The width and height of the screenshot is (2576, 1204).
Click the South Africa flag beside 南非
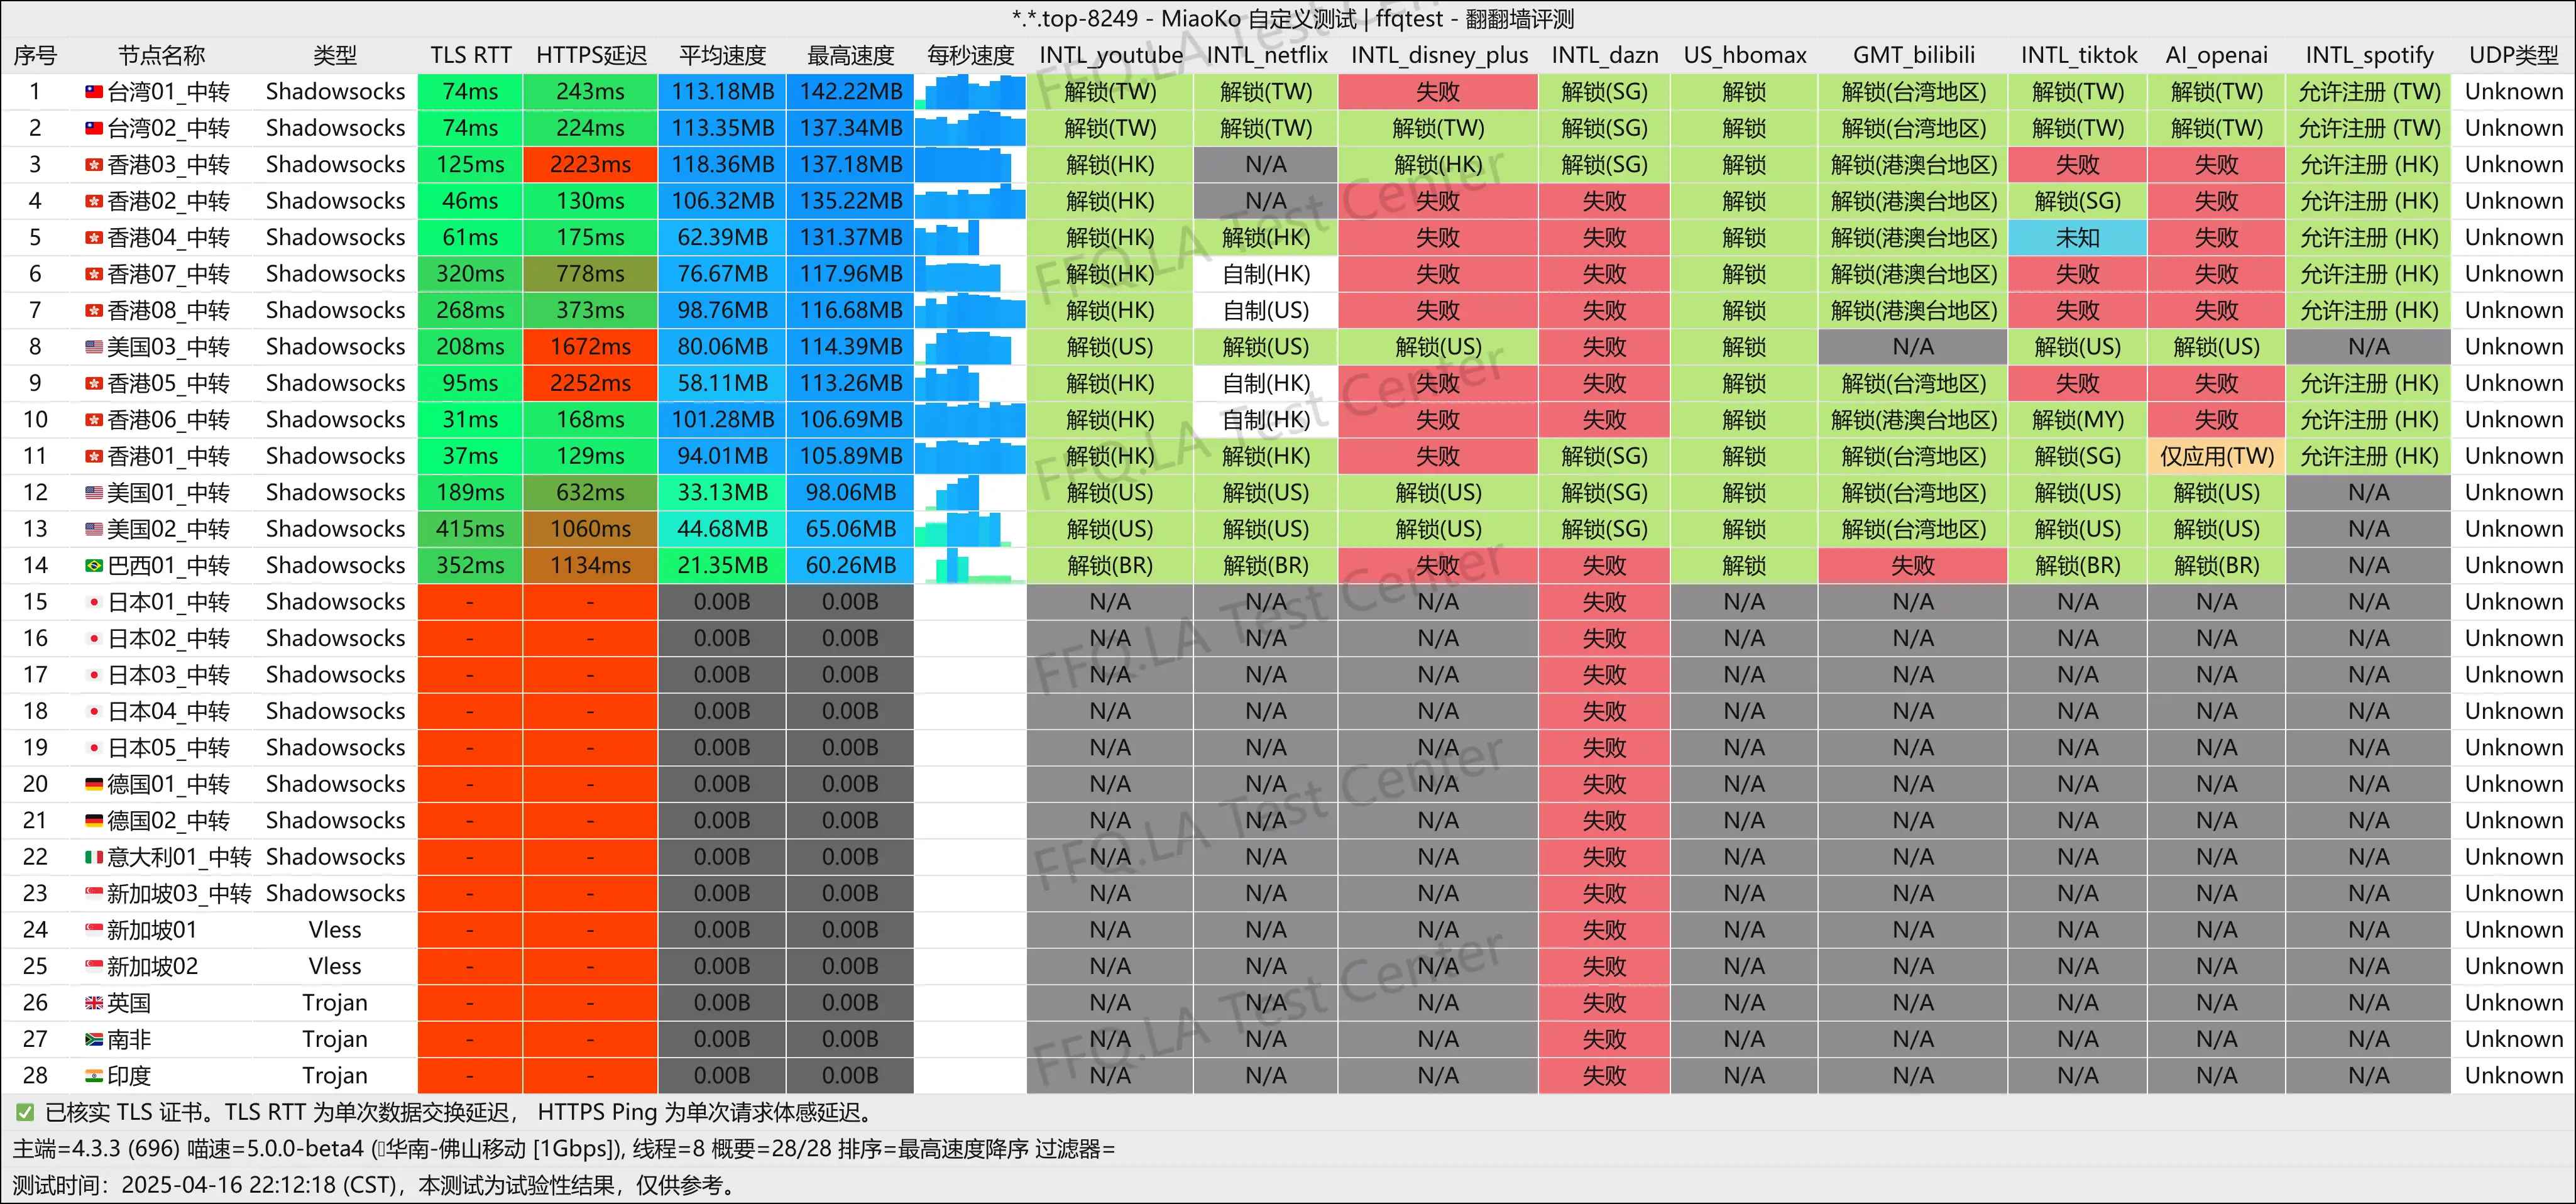tap(93, 1040)
